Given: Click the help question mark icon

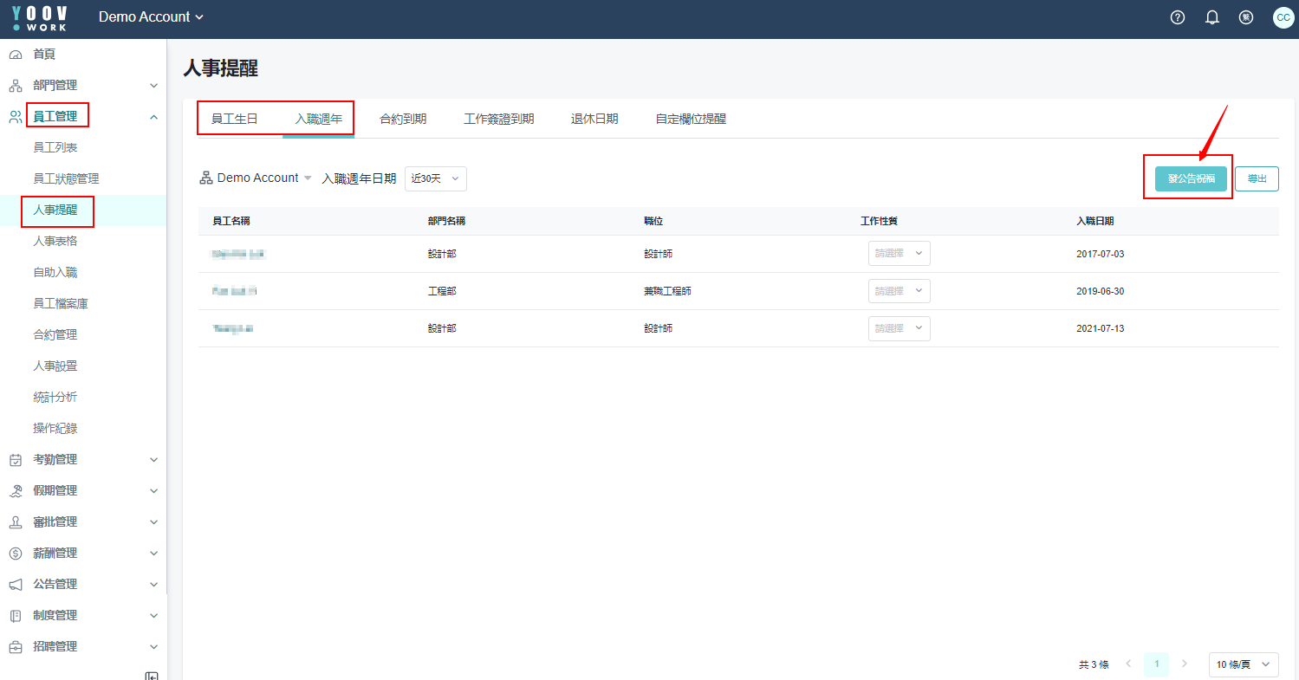Looking at the screenshot, I should tap(1177, 17).
